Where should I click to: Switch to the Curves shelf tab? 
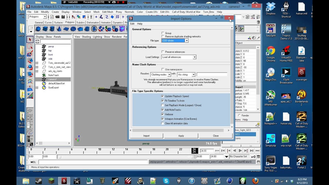pos(48,23)
